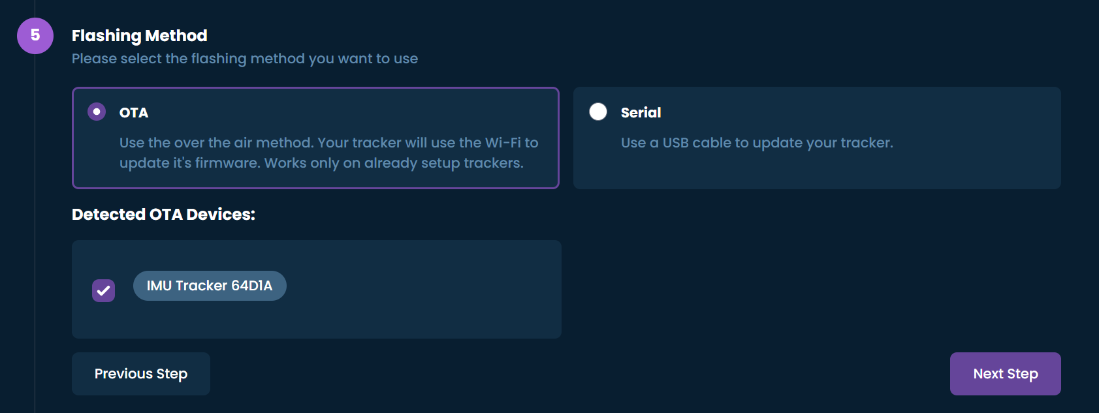The image size is (1099, 413).
Task: Click the USB cable description text
Action: click(x=757, y=143)
